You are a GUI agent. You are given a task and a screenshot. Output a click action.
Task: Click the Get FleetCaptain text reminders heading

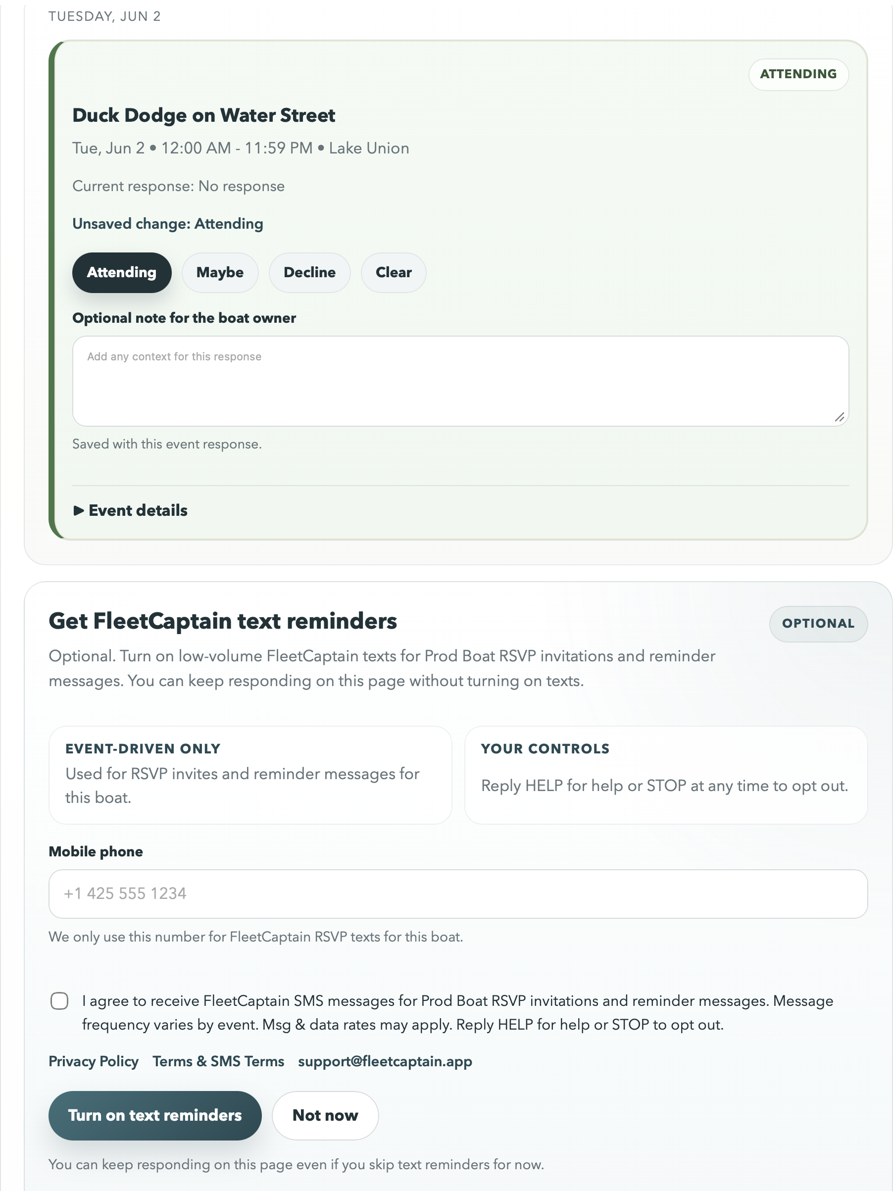pyautogui.click(x=223, y=621)
